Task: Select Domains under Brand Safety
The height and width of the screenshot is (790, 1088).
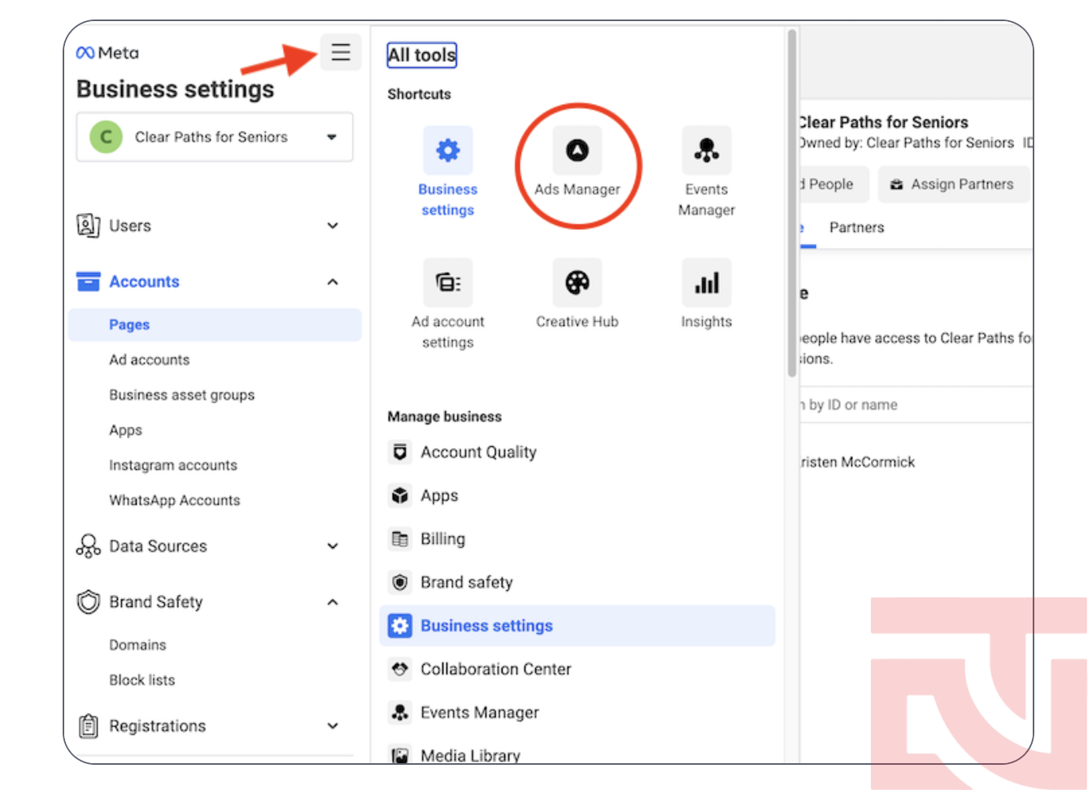Action: click(x=137, y=645)
